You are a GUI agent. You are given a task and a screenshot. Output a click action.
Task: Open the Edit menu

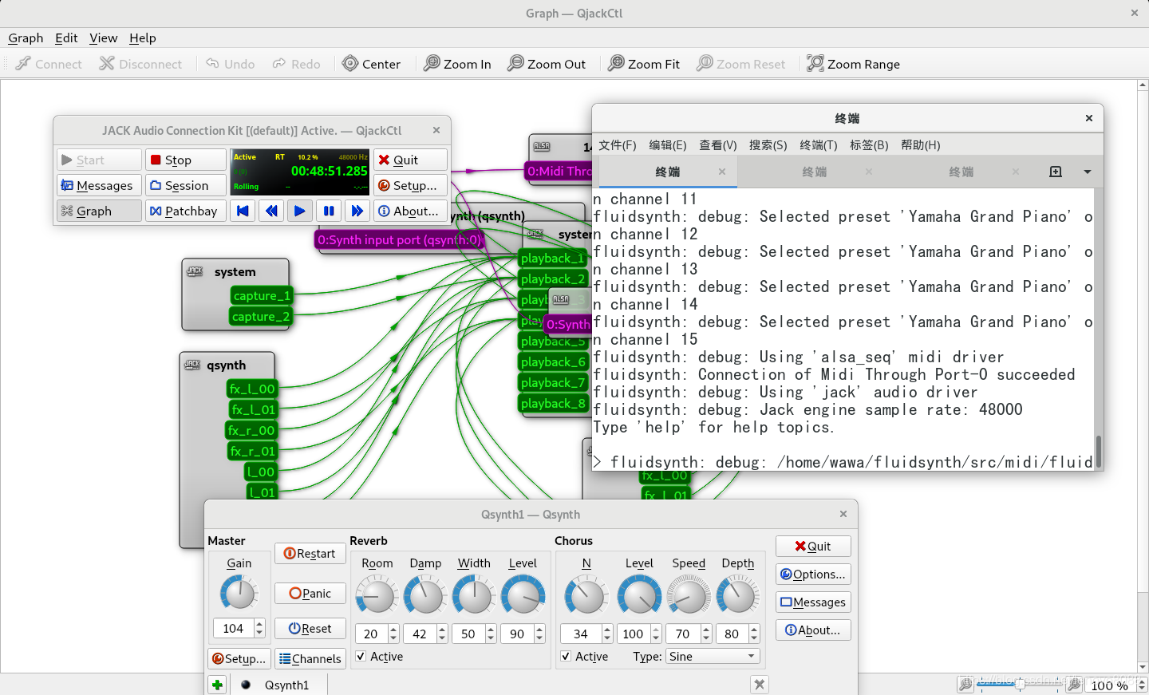click(66, 38)
